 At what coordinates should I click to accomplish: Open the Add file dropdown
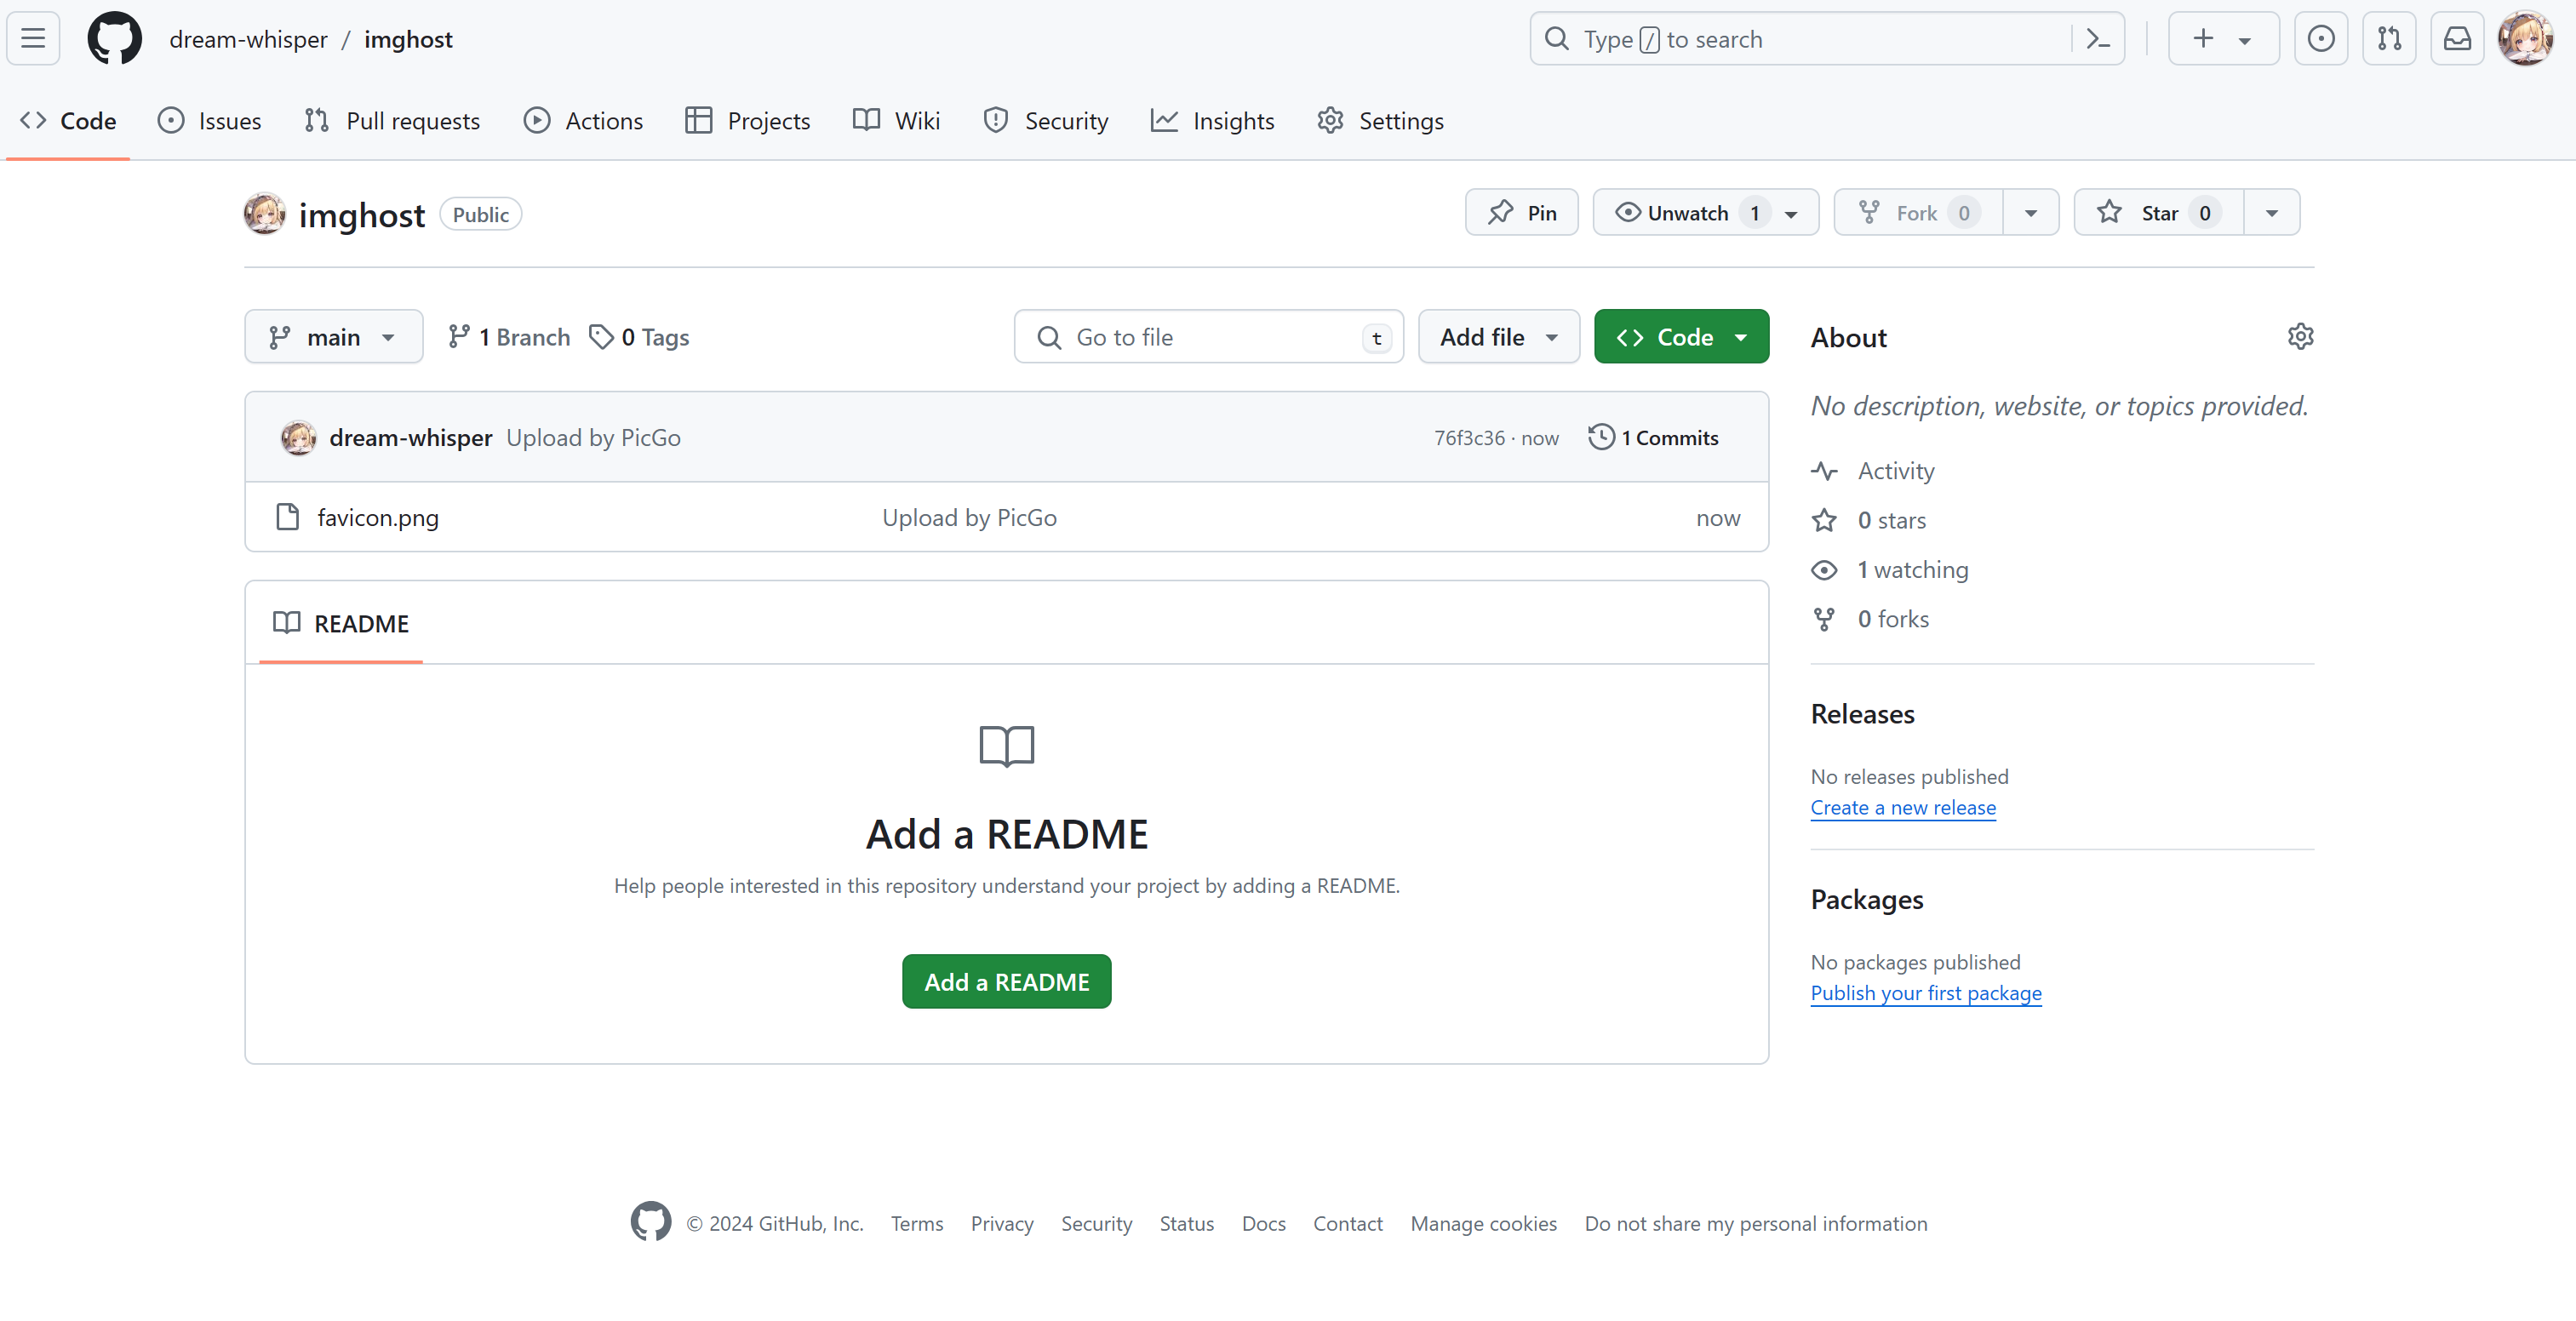(1498, 337)
